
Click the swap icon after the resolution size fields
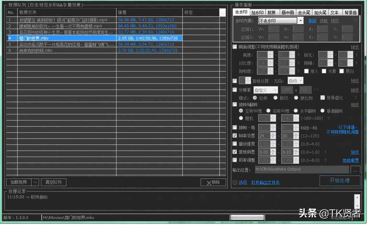click(x=316, y=90)
